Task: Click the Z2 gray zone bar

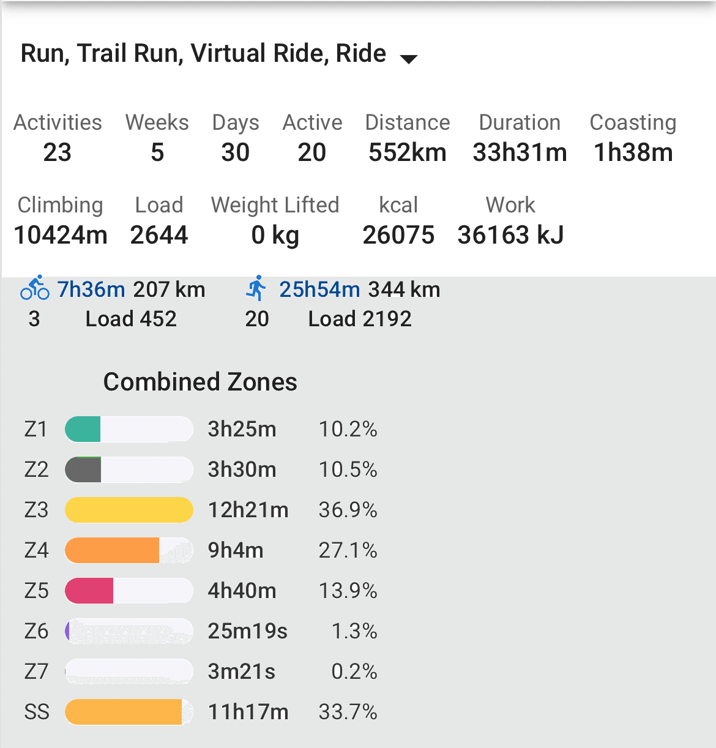Action: pyautogui.click(x=129, y=469)
